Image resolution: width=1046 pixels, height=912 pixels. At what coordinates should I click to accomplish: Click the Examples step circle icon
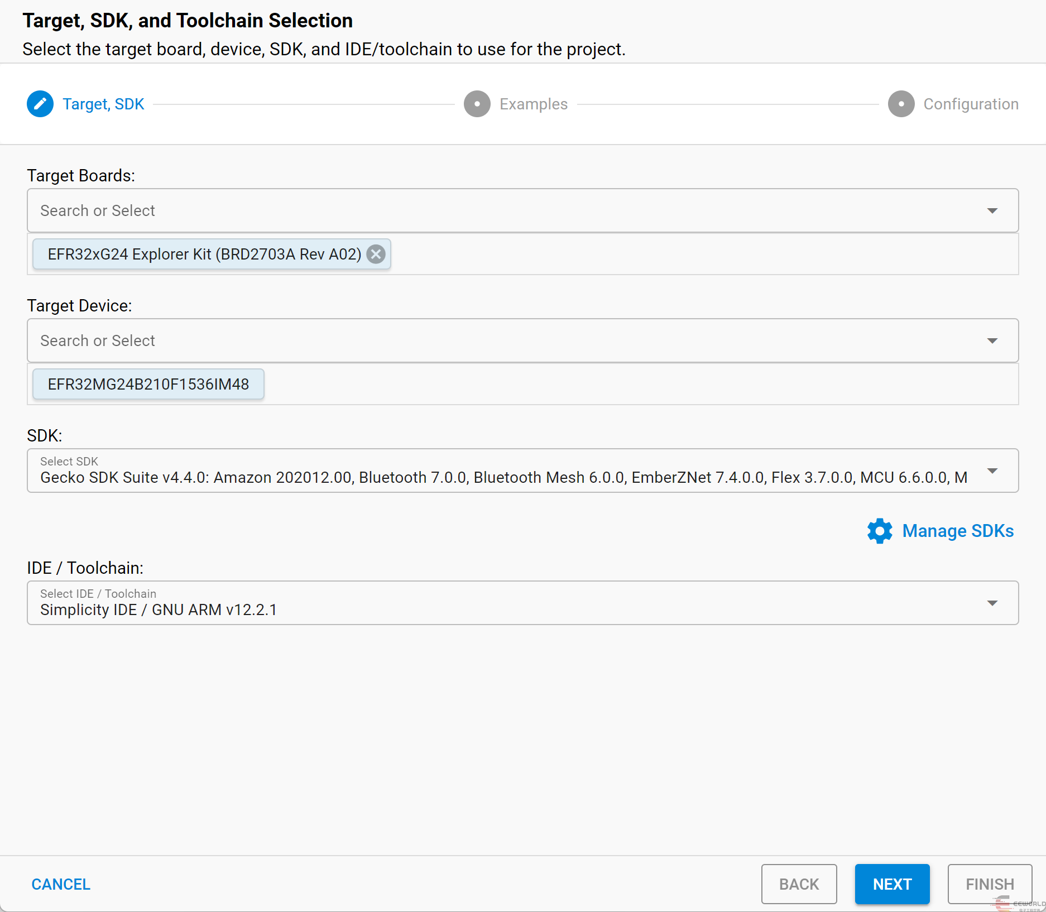tap(477, 104)
